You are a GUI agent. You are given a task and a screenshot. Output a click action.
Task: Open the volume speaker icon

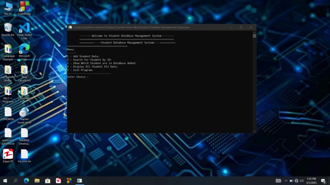(302, 181)
